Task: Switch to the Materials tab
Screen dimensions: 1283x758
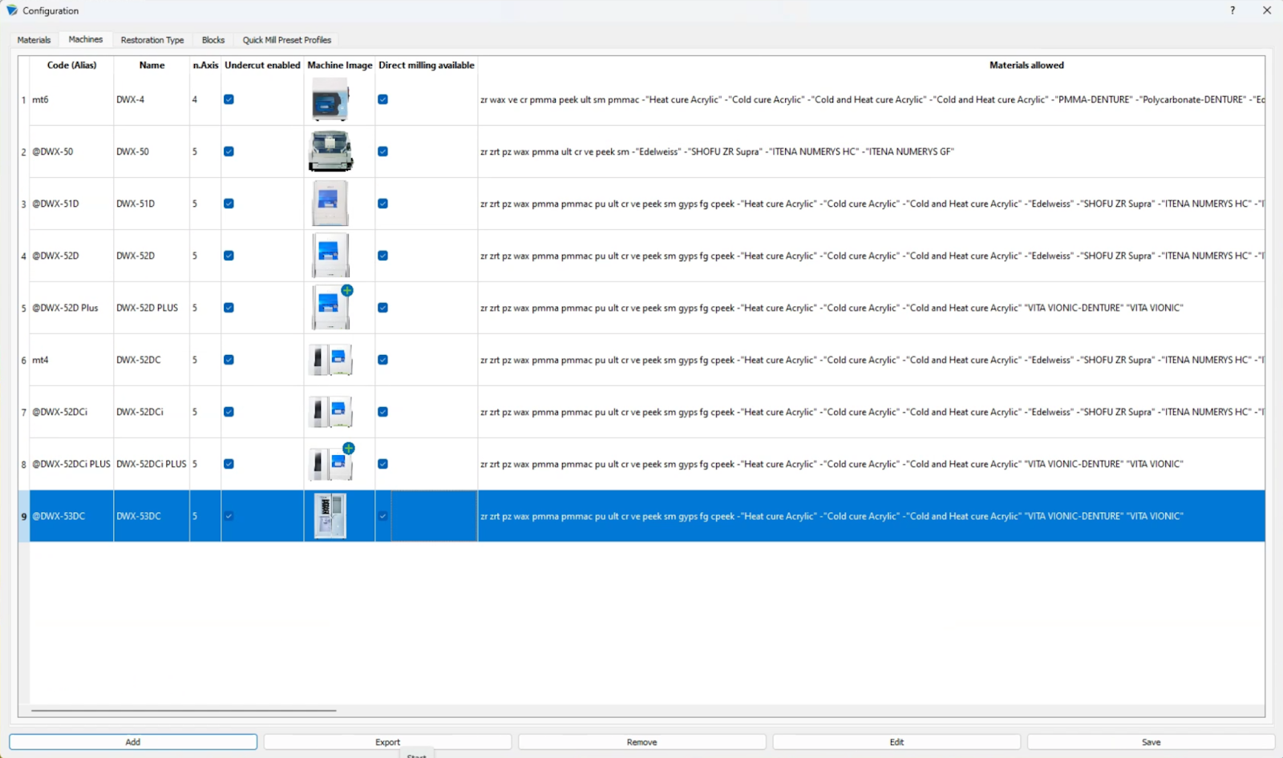Action: tap(34, 40)
